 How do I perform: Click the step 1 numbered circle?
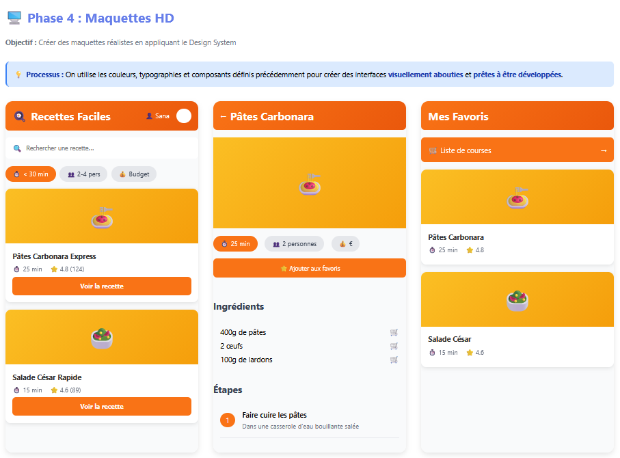[228, 420]
